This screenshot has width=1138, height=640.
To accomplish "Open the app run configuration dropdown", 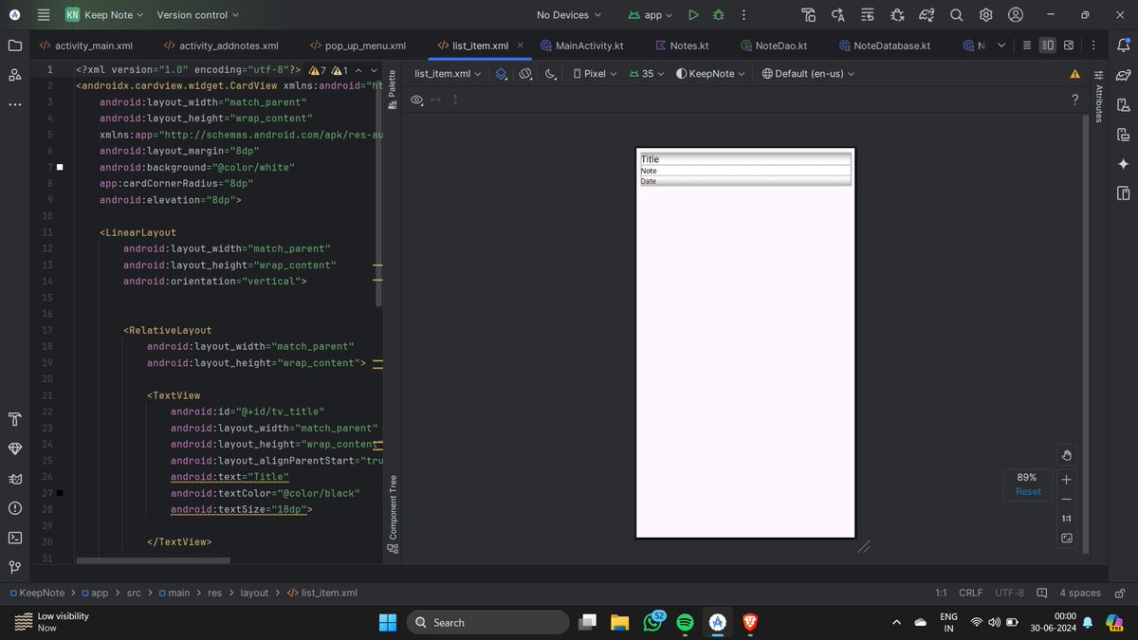I will click(651, 14).
